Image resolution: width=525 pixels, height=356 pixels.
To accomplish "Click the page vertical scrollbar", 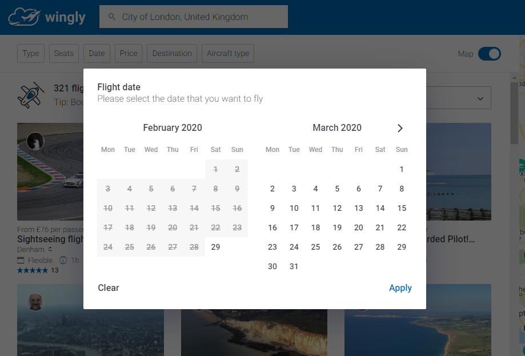I will tap(514, 113).
